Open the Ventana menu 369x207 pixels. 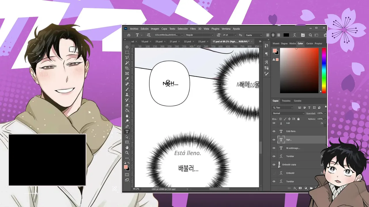click(x=226, y=29)
